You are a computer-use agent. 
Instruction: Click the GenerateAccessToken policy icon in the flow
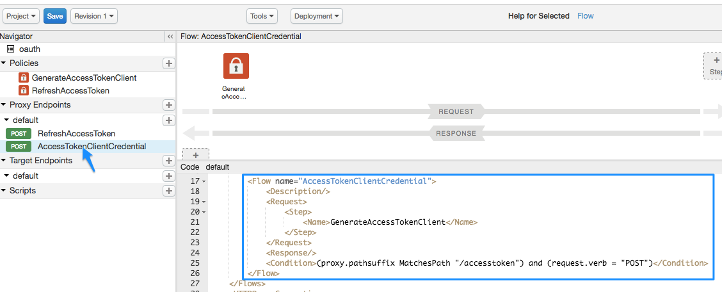(236, 66)
